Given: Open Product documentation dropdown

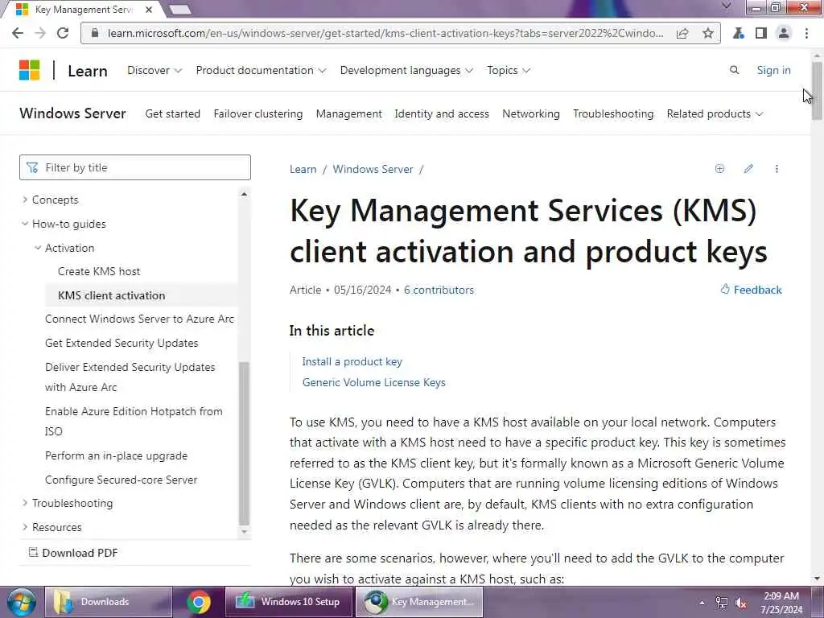Looking at the screenshot, I should [261, 71].
